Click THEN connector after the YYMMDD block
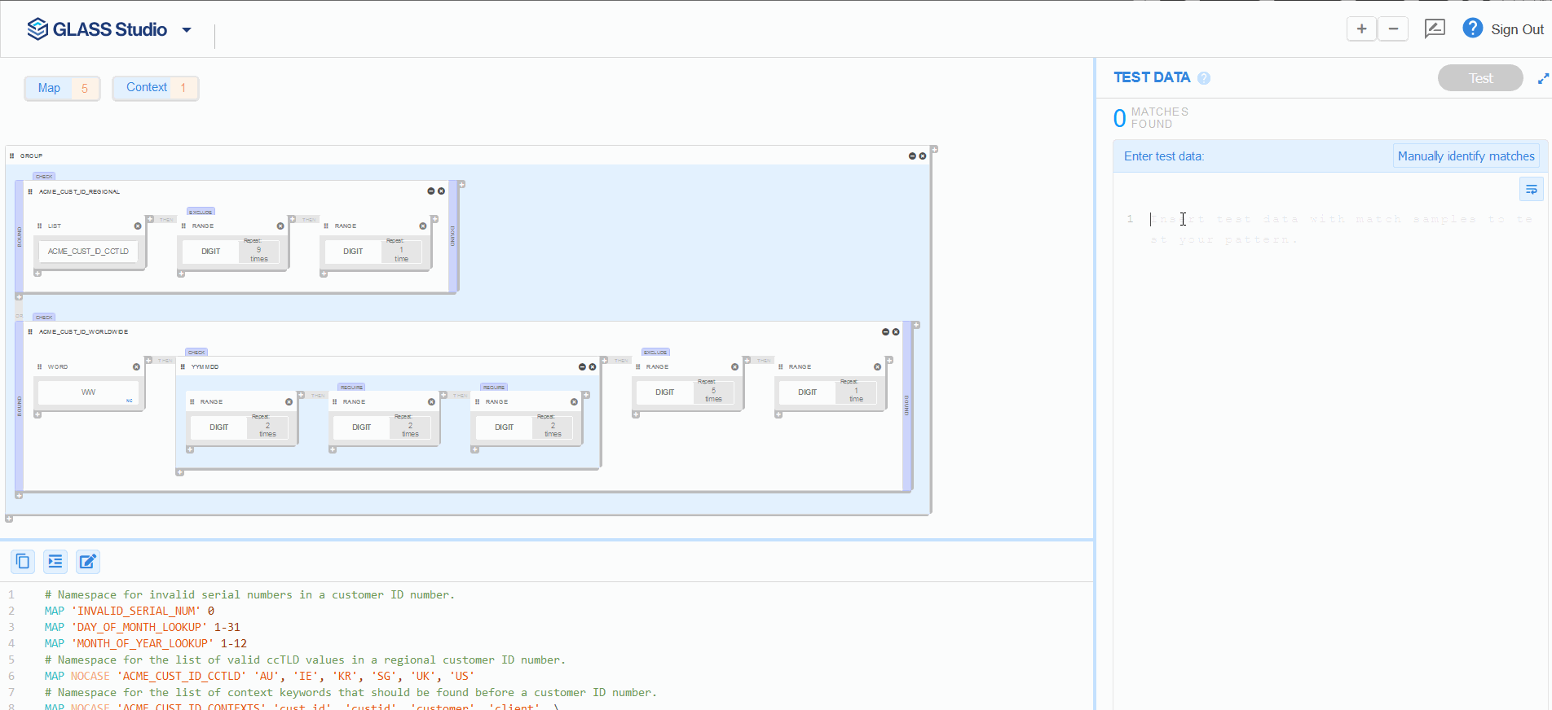This screenshot has width=1552, height=710. 621,361
